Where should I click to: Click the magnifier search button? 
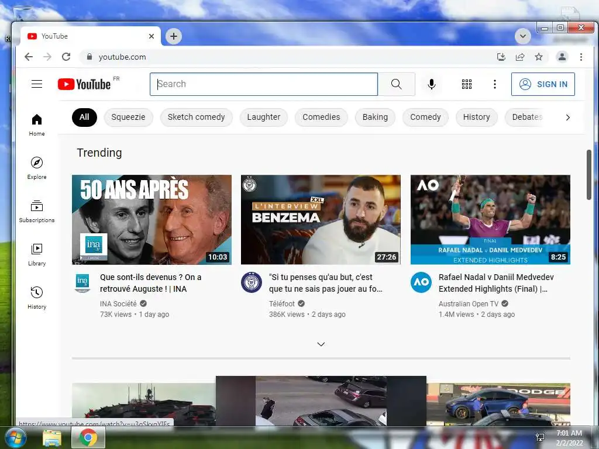pyautogui.click(x=396, y=84)
